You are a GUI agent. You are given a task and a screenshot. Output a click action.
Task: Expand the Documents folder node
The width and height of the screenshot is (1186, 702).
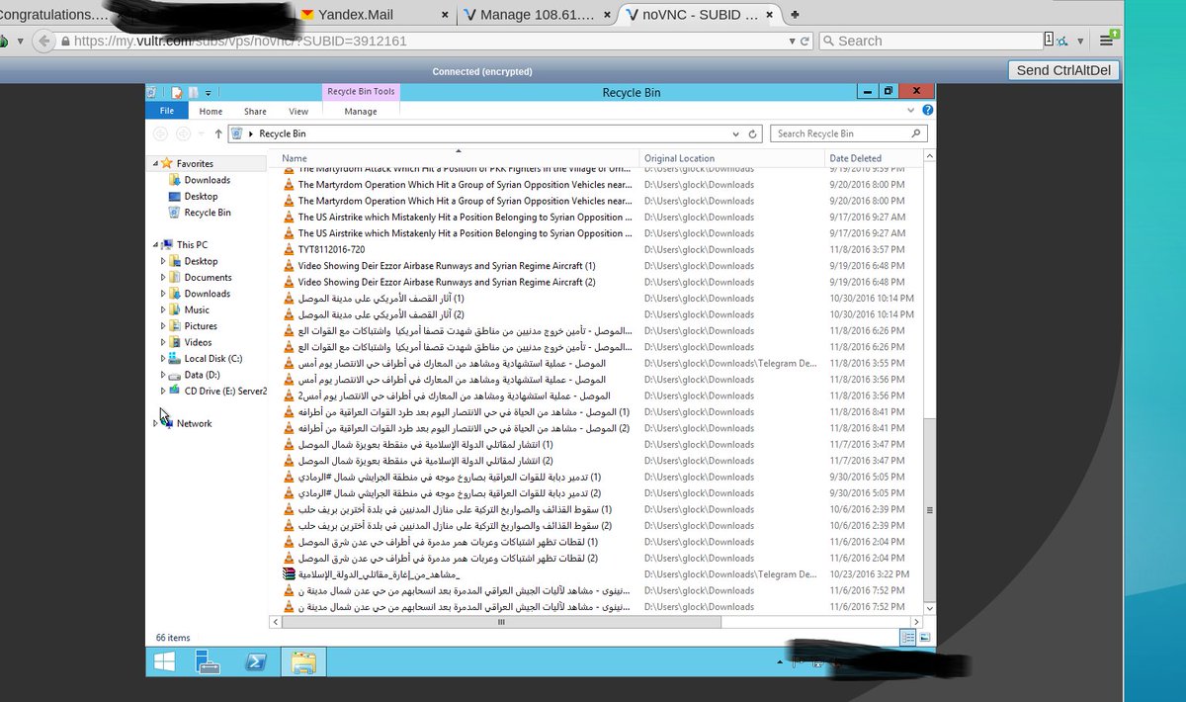163,277
